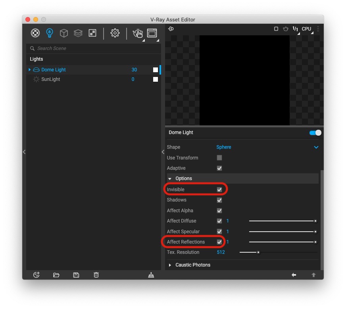
Task: Toggle the Dome Light on/off switch
Action: (315, 133)
